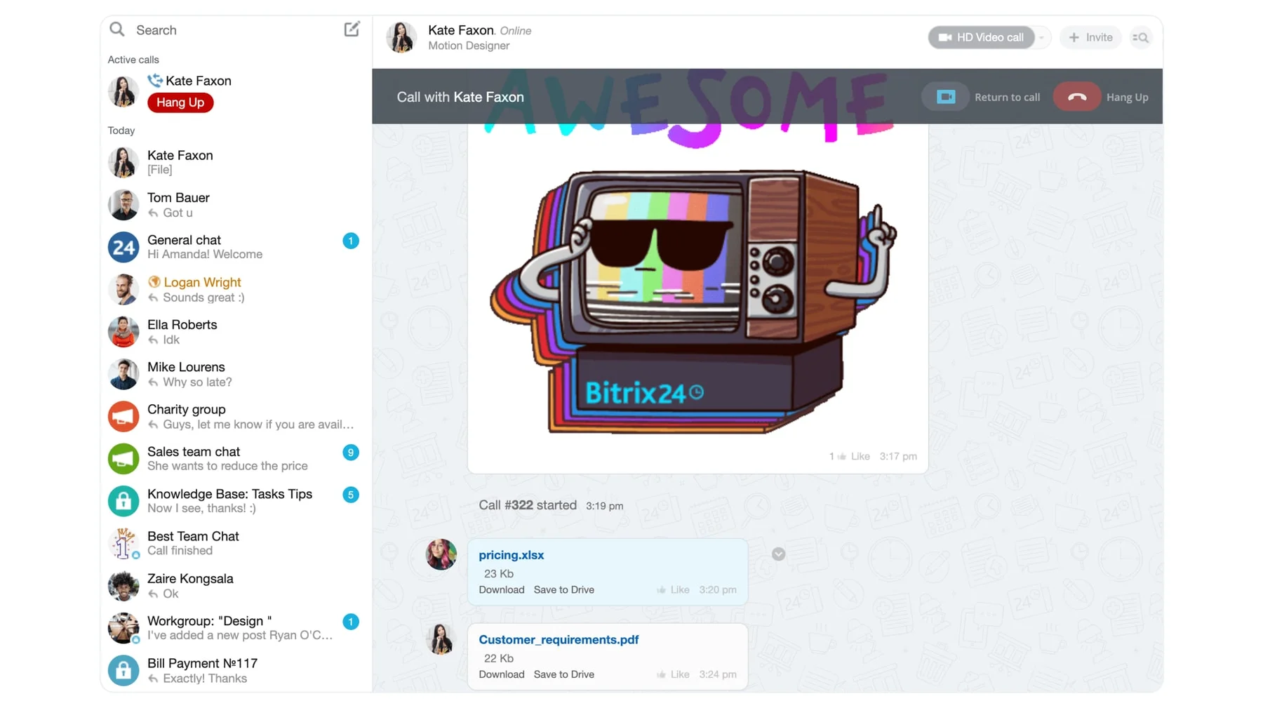Click the Return to call camera icon
The image size is (1263, 715).
click(x=945, y=97)
